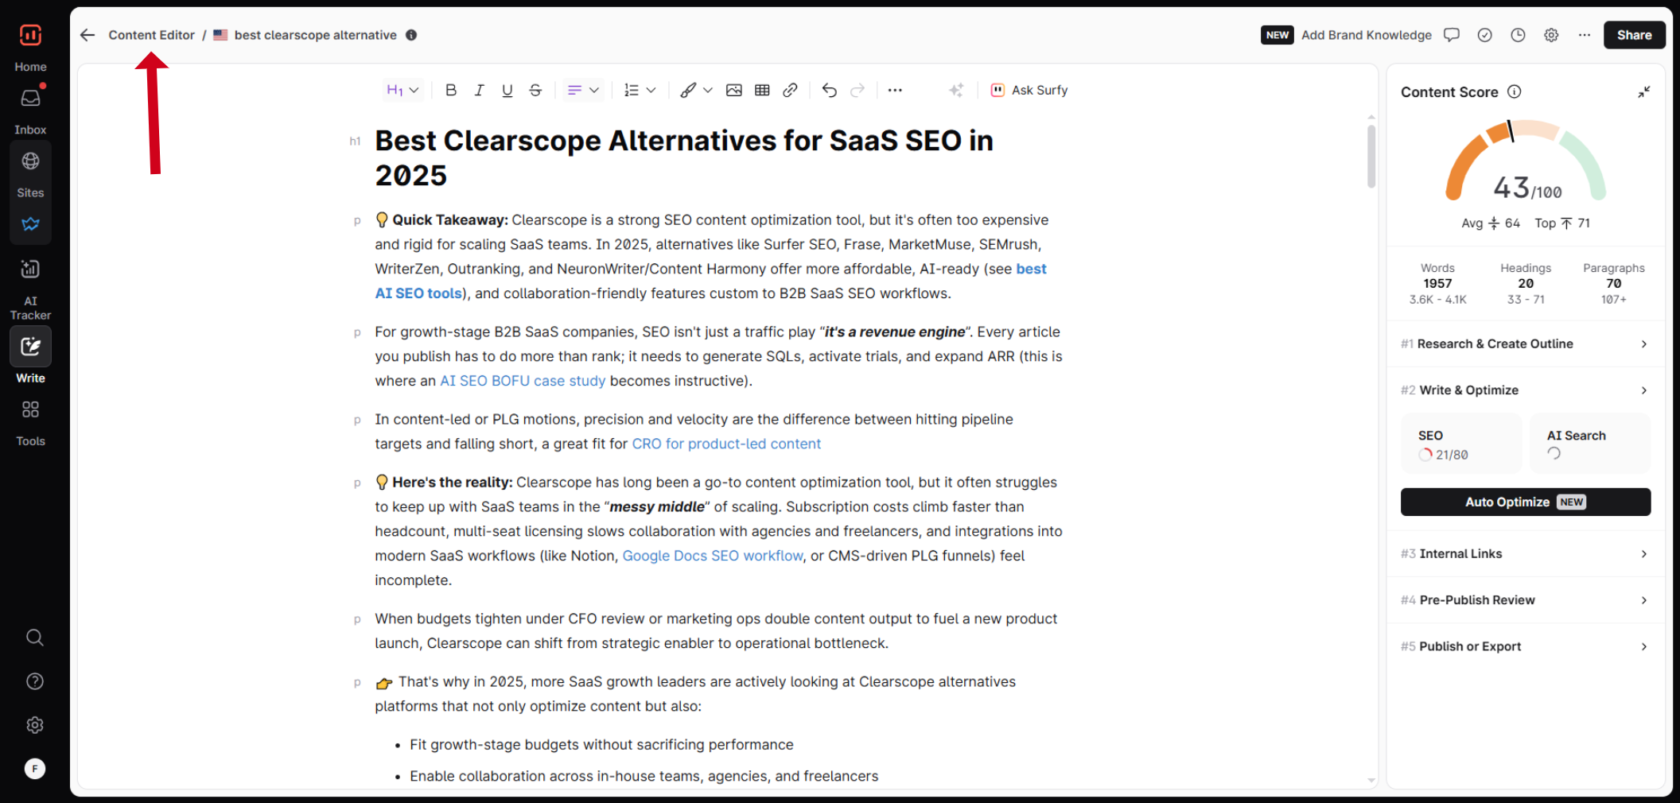Screen dimensions: 1680x803
Task: Click the Headings count 20
Action: click(1526, 284)
